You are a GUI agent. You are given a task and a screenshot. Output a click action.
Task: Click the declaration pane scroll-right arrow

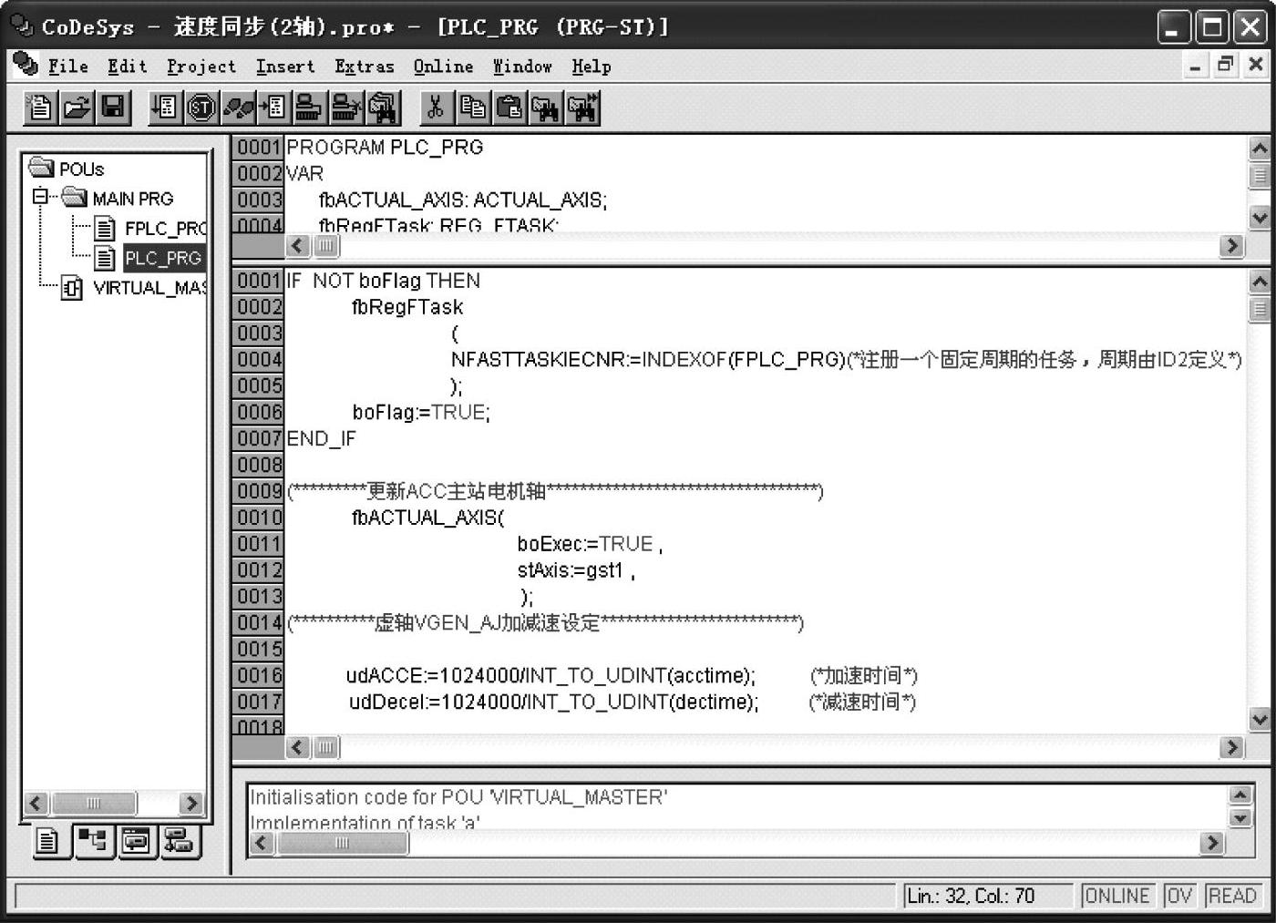point(1231,245)
